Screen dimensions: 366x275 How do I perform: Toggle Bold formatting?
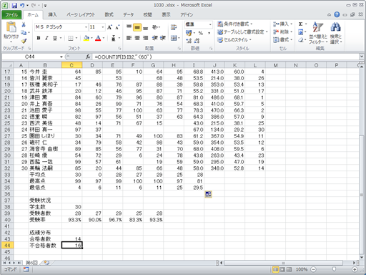click(x=39, y=38)
